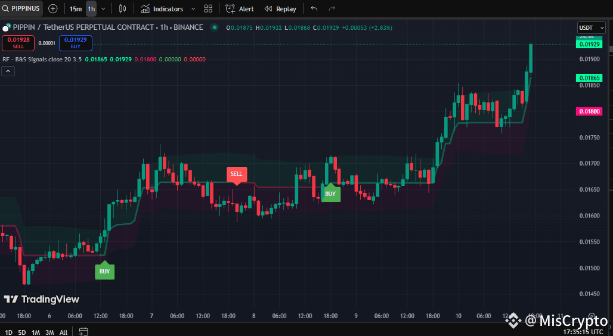Click the BUY signal label near 18:00

[330, 193]
